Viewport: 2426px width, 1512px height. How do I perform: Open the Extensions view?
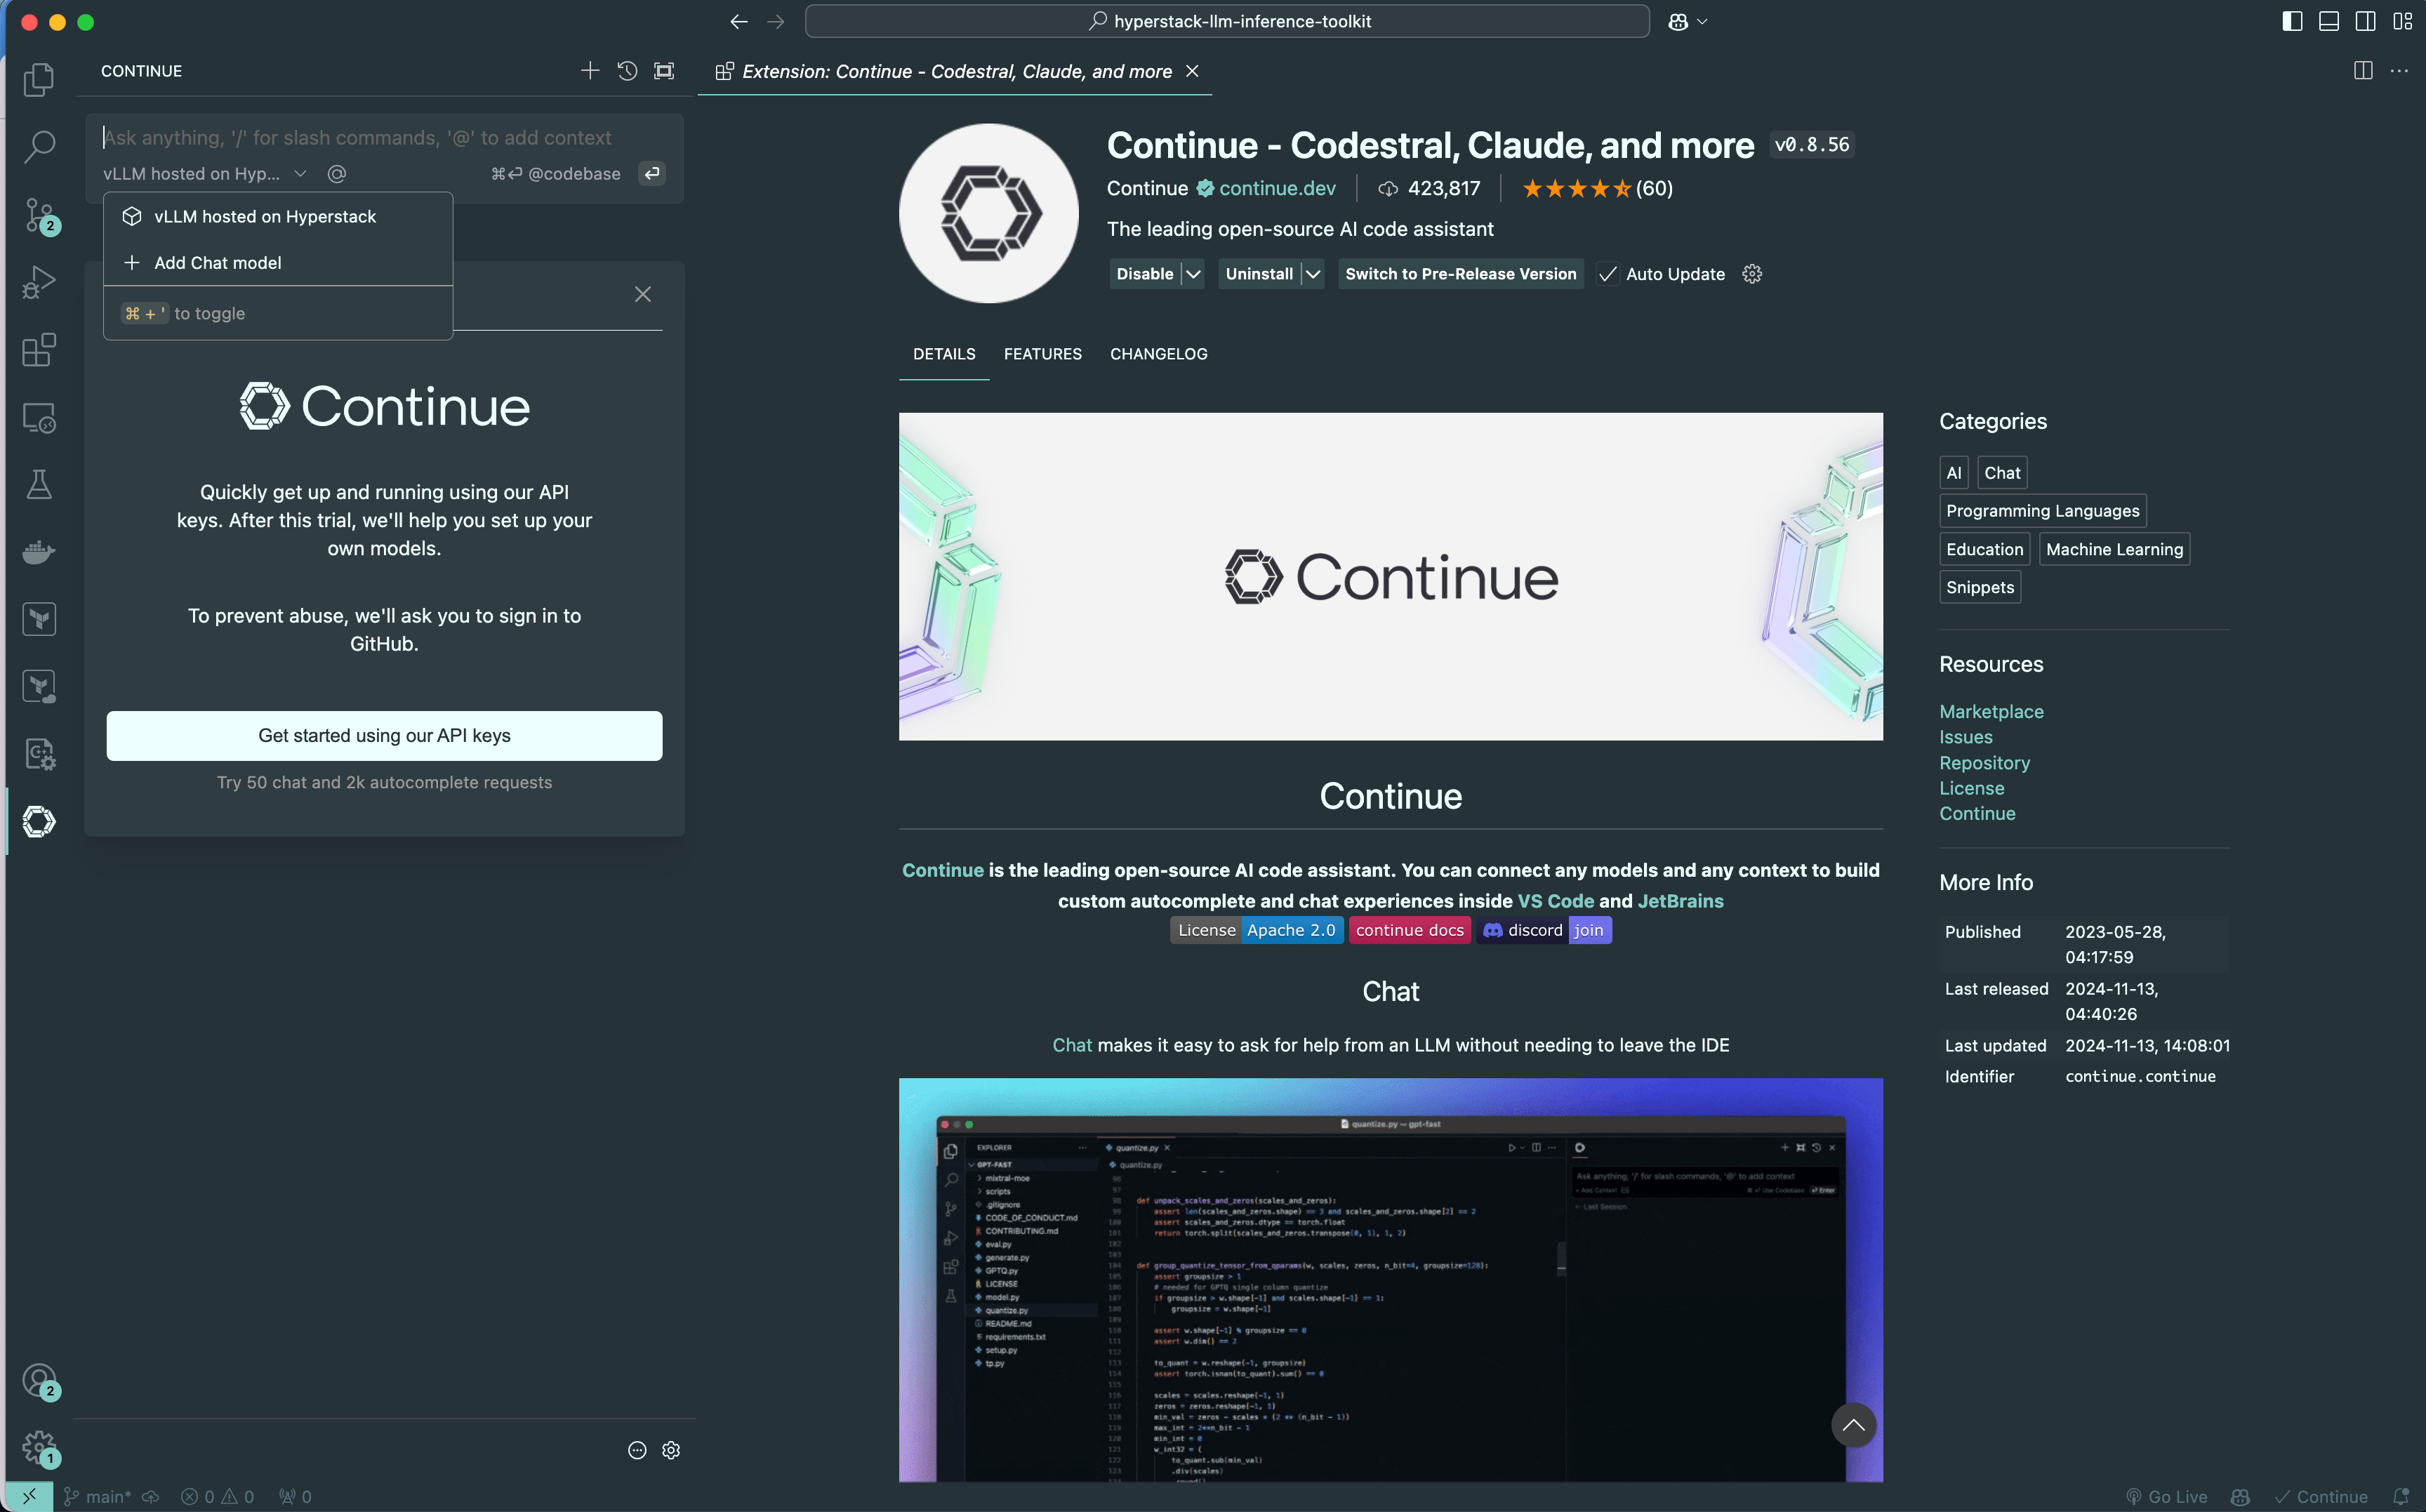click(39, 349)
